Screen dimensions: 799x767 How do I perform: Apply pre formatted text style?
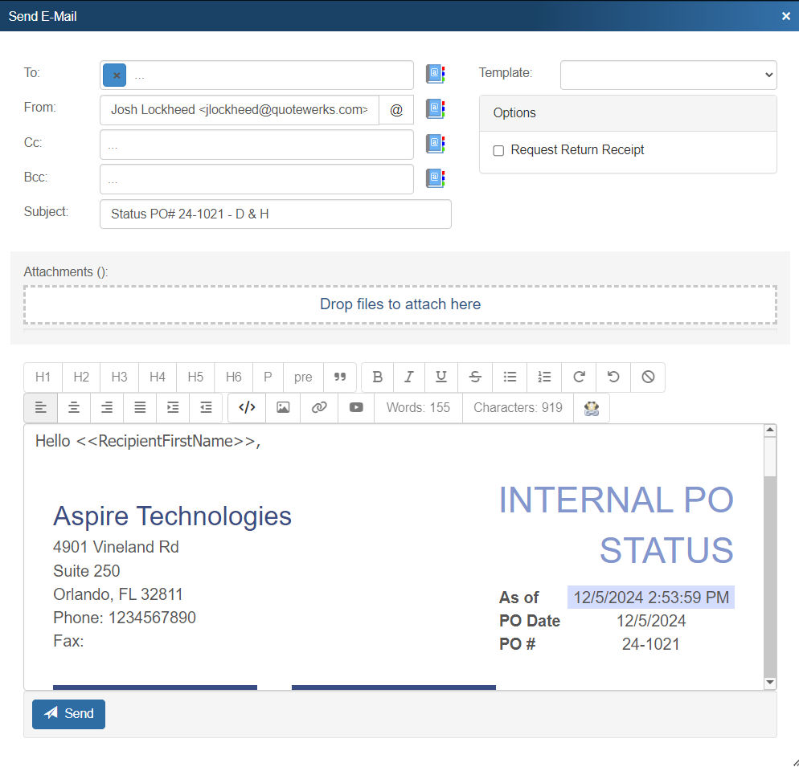point(303,377)
